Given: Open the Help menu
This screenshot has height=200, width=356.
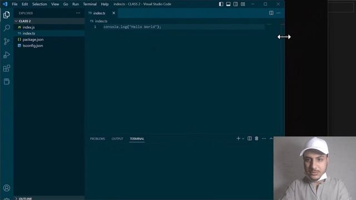Looking at the screenshot, I should coord(105,4).
